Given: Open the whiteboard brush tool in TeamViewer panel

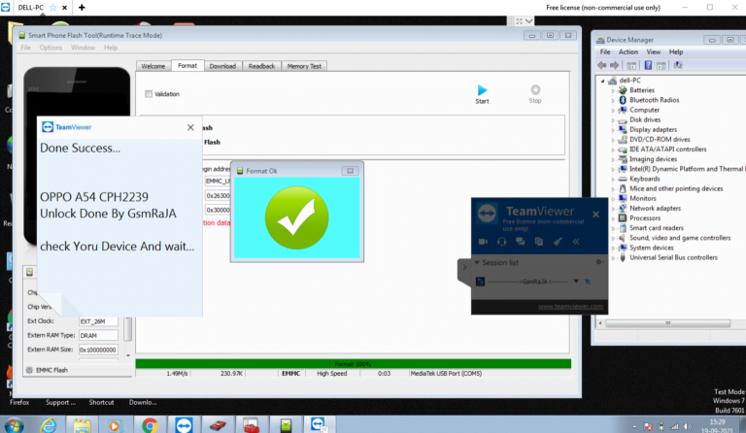Looking at the screenshot, I should 558,242.
